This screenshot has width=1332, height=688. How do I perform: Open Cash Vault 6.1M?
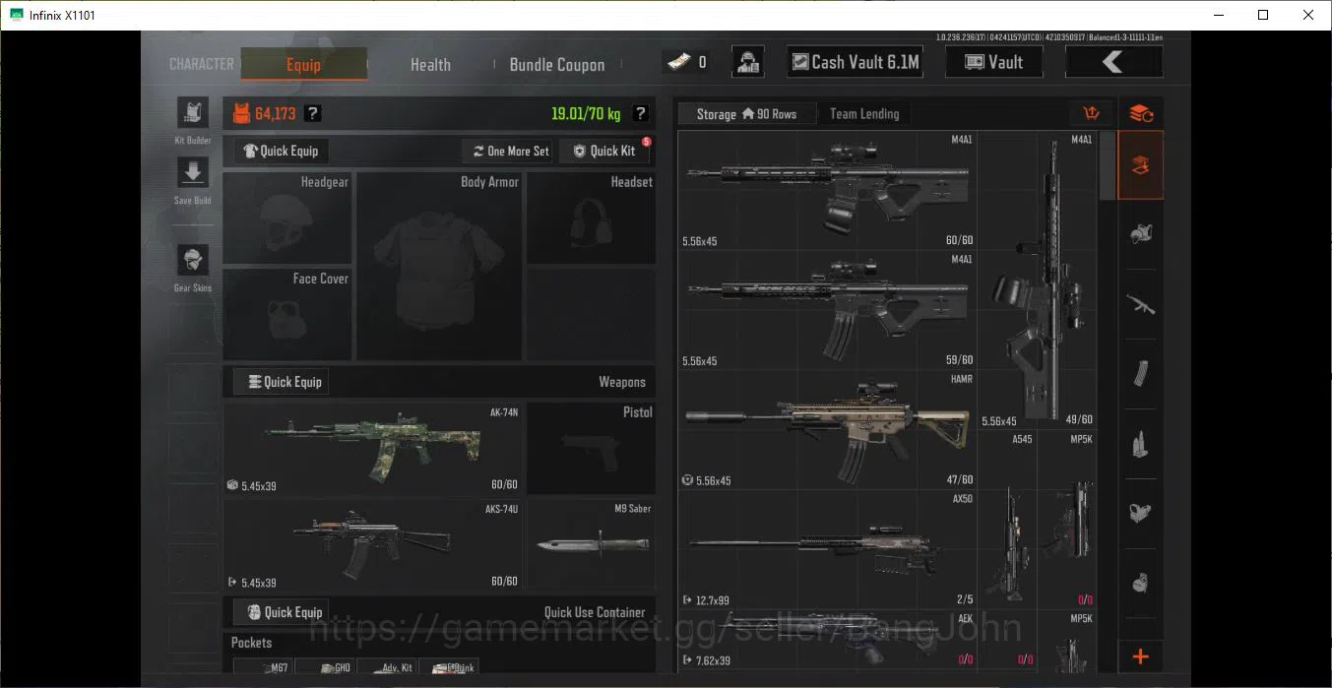pos(855,62)
